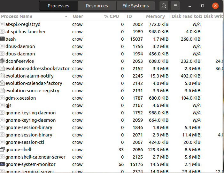Switch to the Resources tab
This screenshot has width=224, height=173.
97,6
